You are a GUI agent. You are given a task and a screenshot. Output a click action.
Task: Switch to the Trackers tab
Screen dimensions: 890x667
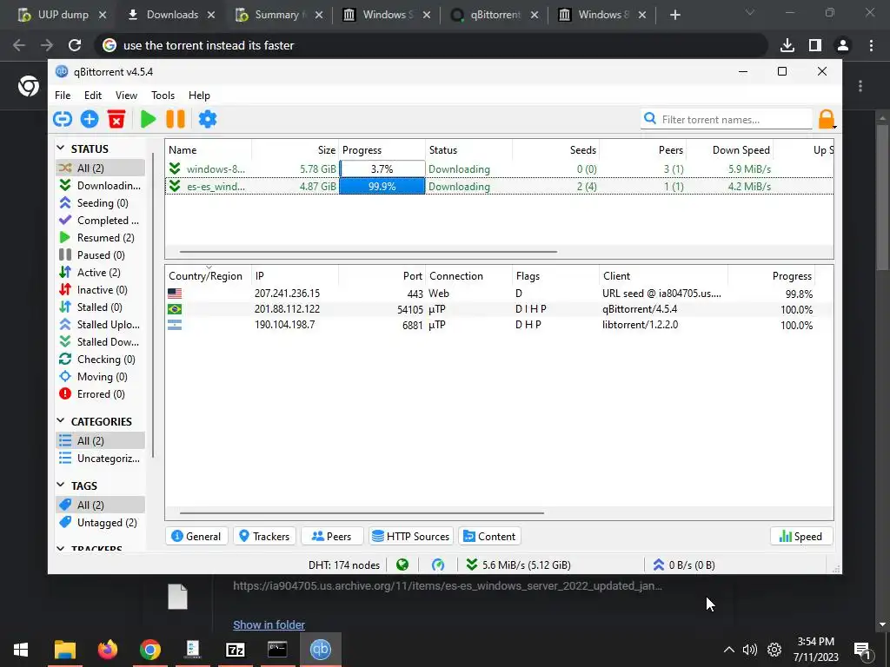(264, 536)
